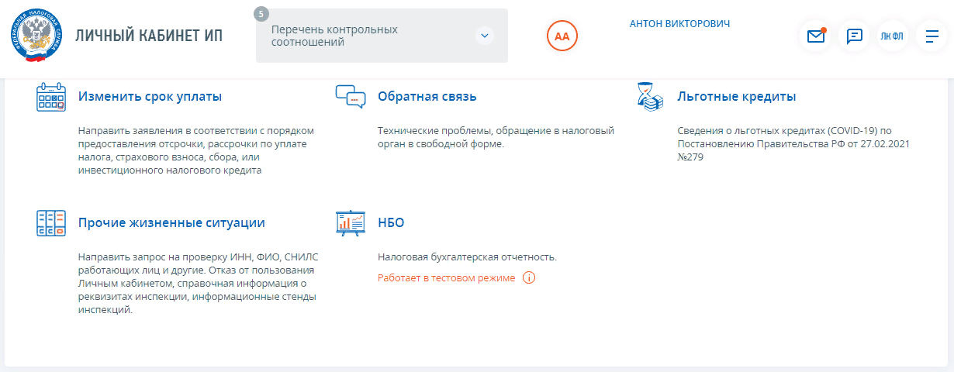
Task: Click the AA user avatar circle
Action: tap(562, 36)
